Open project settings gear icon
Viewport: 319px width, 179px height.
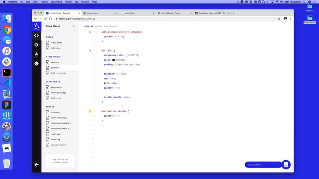[x=37, y=63]
